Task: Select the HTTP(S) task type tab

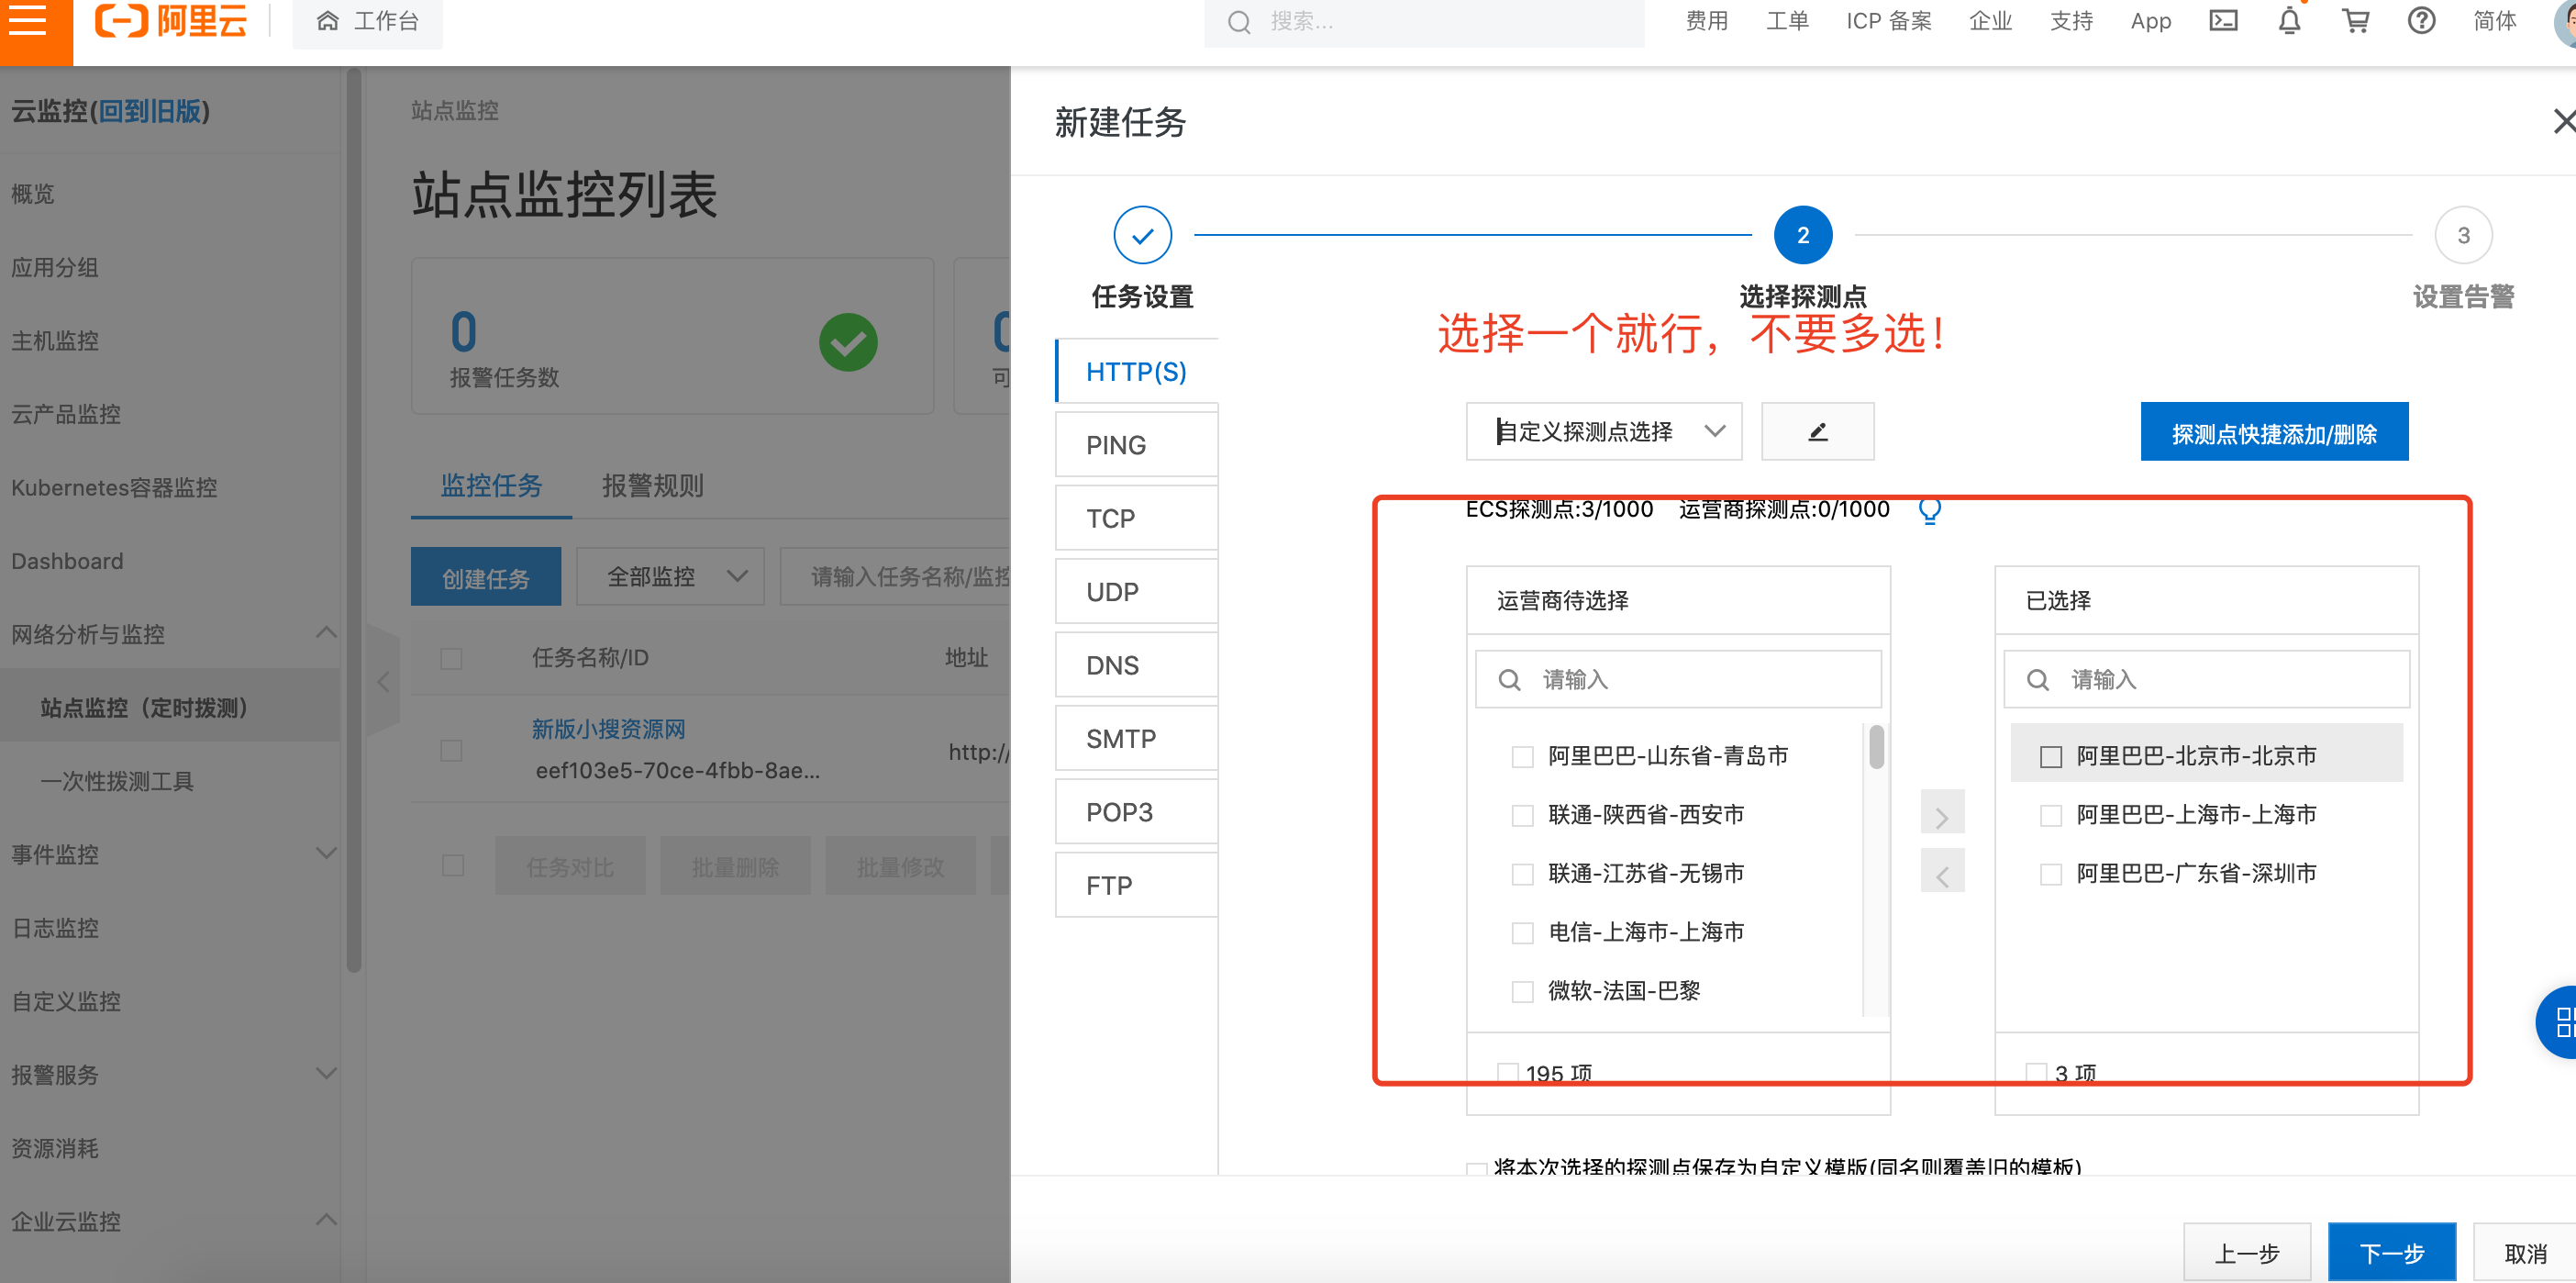Action: click(1136, 373)
